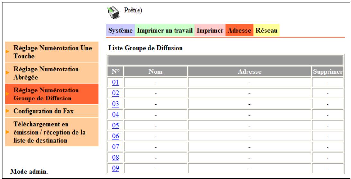The width and height of the screenshot is (351, 179).
Task: Go to the Réseau tab
Action: tap(266, 30)
